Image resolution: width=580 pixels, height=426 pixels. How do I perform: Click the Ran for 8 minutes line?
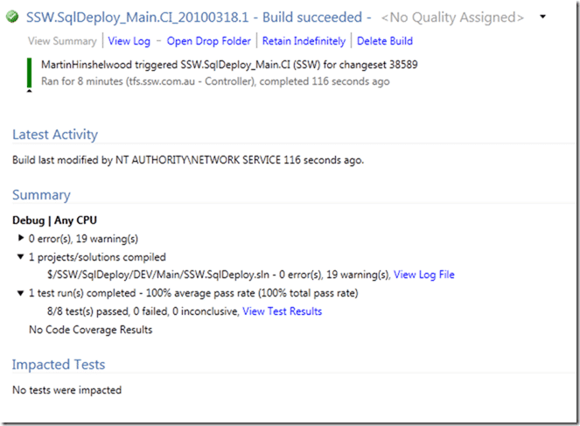(215, 81)
